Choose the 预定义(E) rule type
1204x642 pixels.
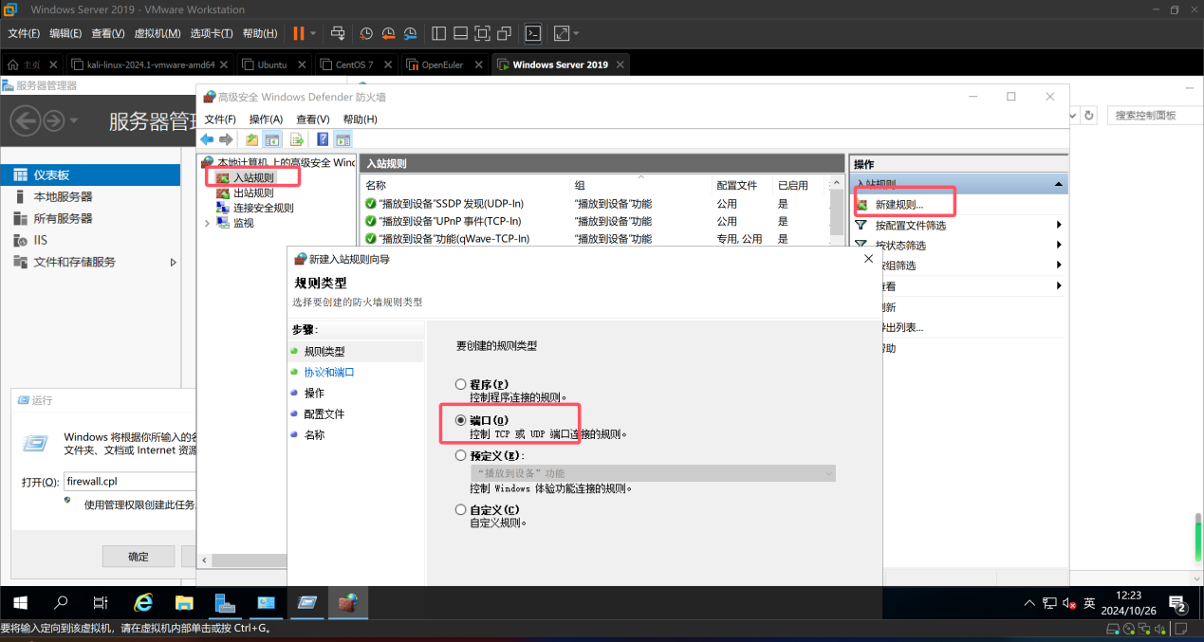pos(461,455)
